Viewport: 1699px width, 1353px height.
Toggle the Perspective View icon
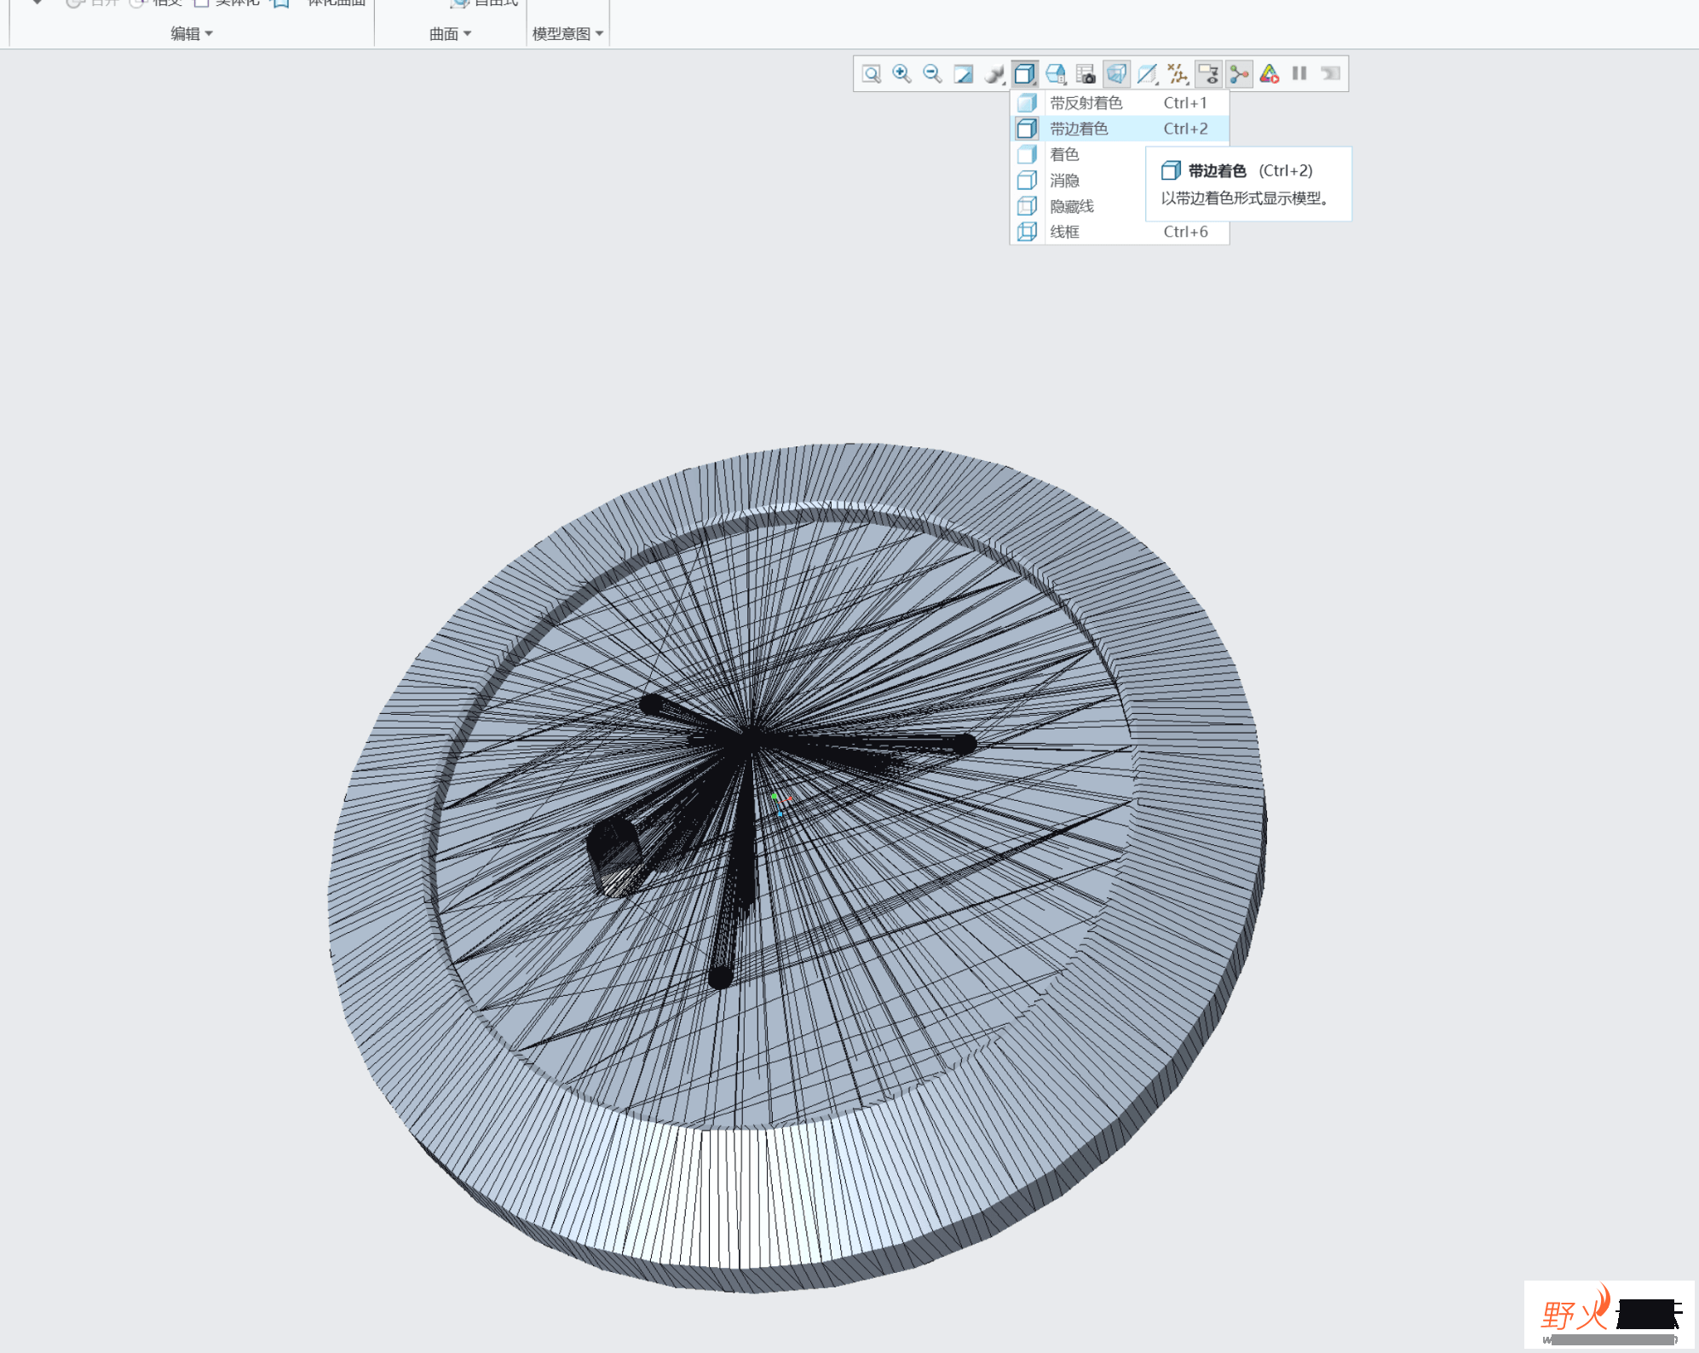click(x=1116, y=74)
